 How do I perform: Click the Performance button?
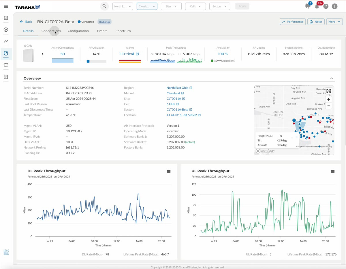[x=293, y=22]
